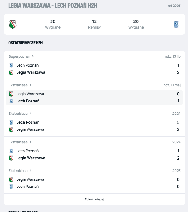The height and width of the screenshot is (212, 188).
Task: Expand the Superpuchar chevron arrow
Action: tap(33, 56)
